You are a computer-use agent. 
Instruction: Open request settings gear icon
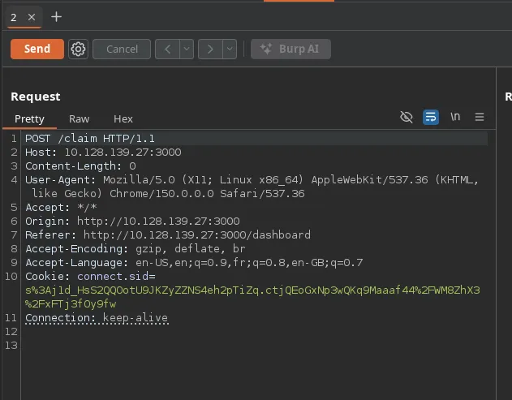pyautogui.click(x=78, y=49)
